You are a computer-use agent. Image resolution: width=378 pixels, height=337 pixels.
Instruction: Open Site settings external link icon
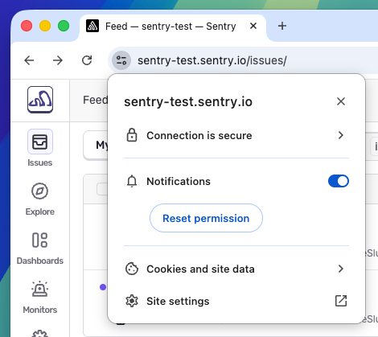tap(341, 301)
